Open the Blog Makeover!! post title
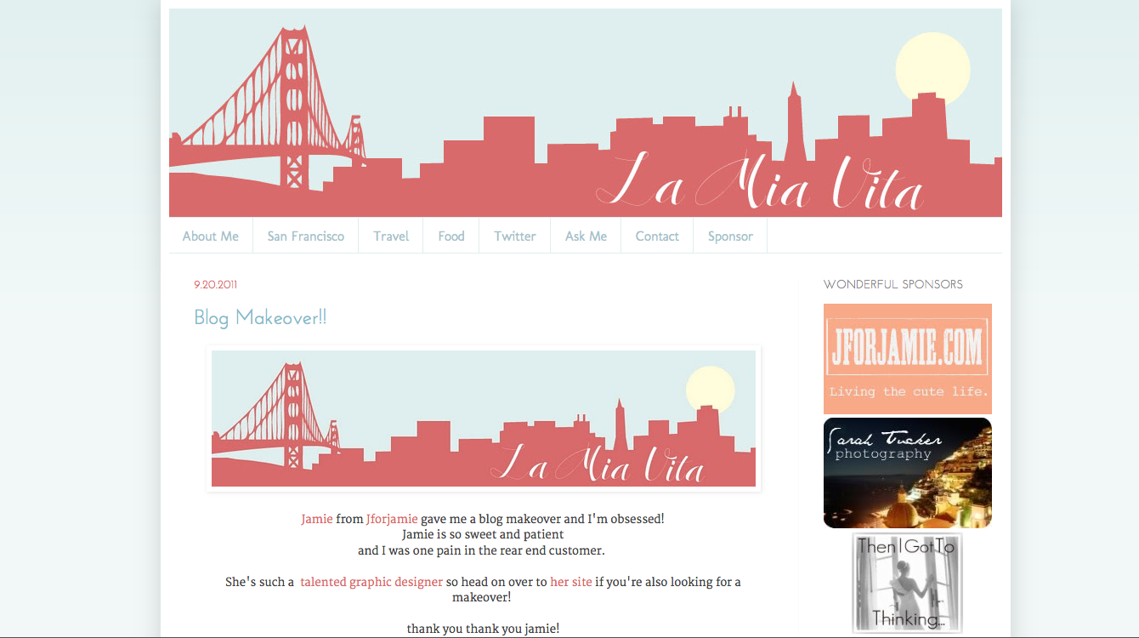Screen dimensions: 1139x638 [x=260, y=317]
